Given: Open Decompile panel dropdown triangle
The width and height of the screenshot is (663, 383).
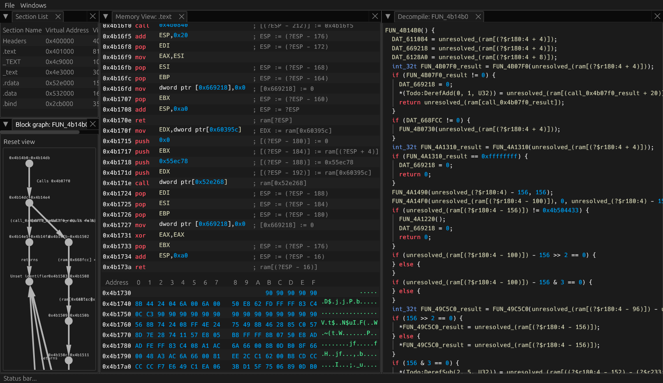Looking at the screenshot, I should coord(388,16).
